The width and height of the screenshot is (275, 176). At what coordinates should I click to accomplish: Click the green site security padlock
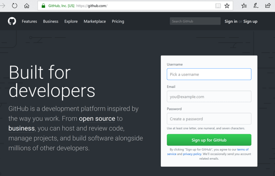(x=43, y=6)
